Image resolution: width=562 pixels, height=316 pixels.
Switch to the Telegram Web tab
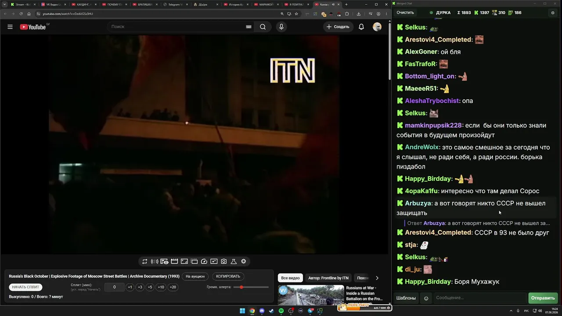[x=176, y=4]
